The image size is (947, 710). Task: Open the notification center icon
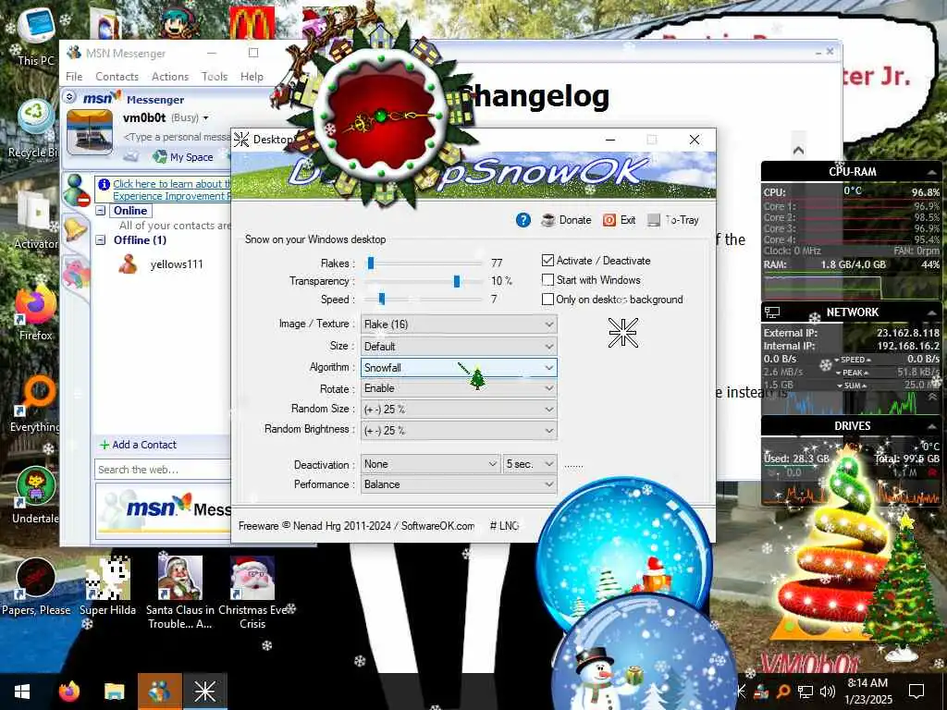click(x=916, y=692)
